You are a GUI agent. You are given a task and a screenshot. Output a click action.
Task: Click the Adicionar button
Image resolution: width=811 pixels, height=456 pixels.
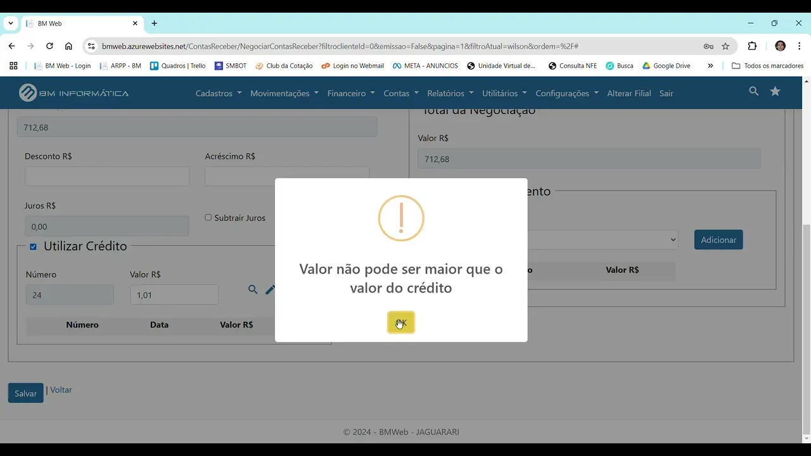[x=718, y=239]
